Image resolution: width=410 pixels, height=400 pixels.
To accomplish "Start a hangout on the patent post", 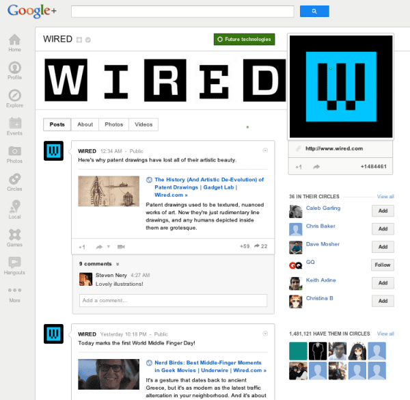I will click(x=121, y=247).
